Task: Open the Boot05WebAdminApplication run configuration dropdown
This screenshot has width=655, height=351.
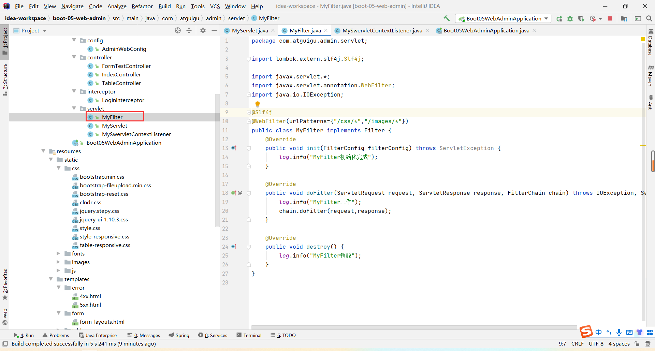Action: pos(504,18)
